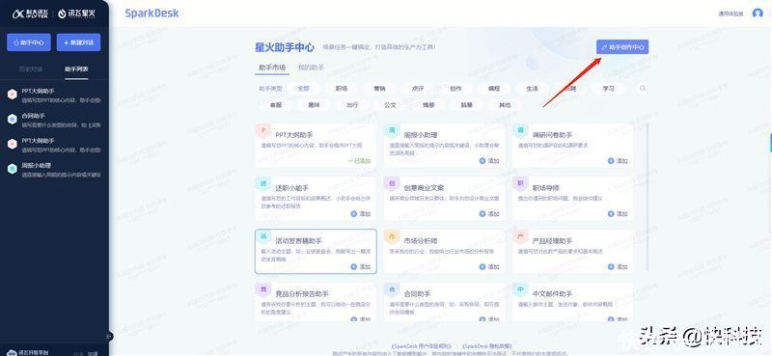Select the 公文 category chip
The width and height of the screenshot is (772, 356).
(x=391, y=105)
